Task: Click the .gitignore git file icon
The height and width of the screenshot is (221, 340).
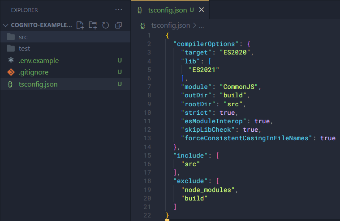Action: click(11, 72)
